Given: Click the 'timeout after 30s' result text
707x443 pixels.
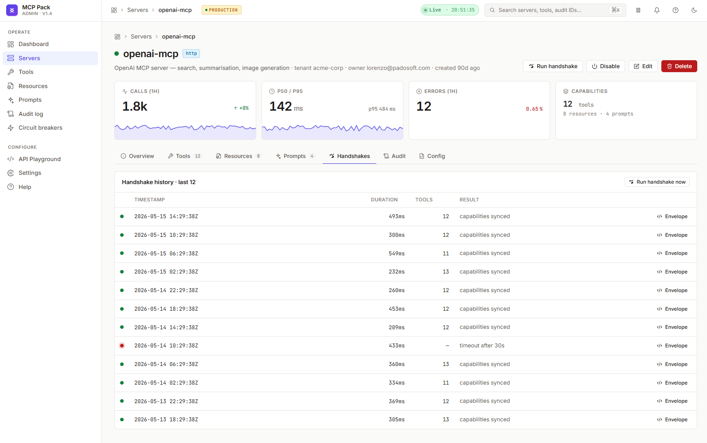Looking at the screenshot, I should pyautogui.click(x=482, y=346).
